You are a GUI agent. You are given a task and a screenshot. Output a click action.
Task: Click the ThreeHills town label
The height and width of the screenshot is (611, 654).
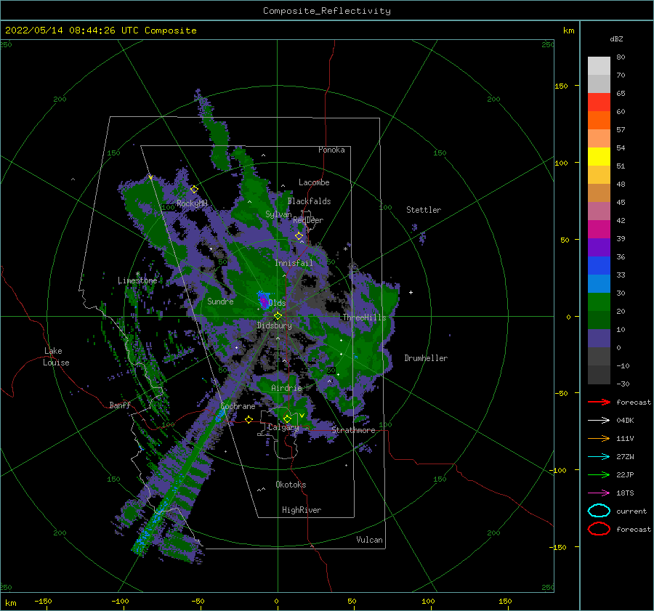tap(365, 317)
